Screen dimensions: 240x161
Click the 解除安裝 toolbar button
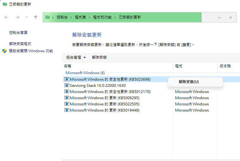pos(99,57)
